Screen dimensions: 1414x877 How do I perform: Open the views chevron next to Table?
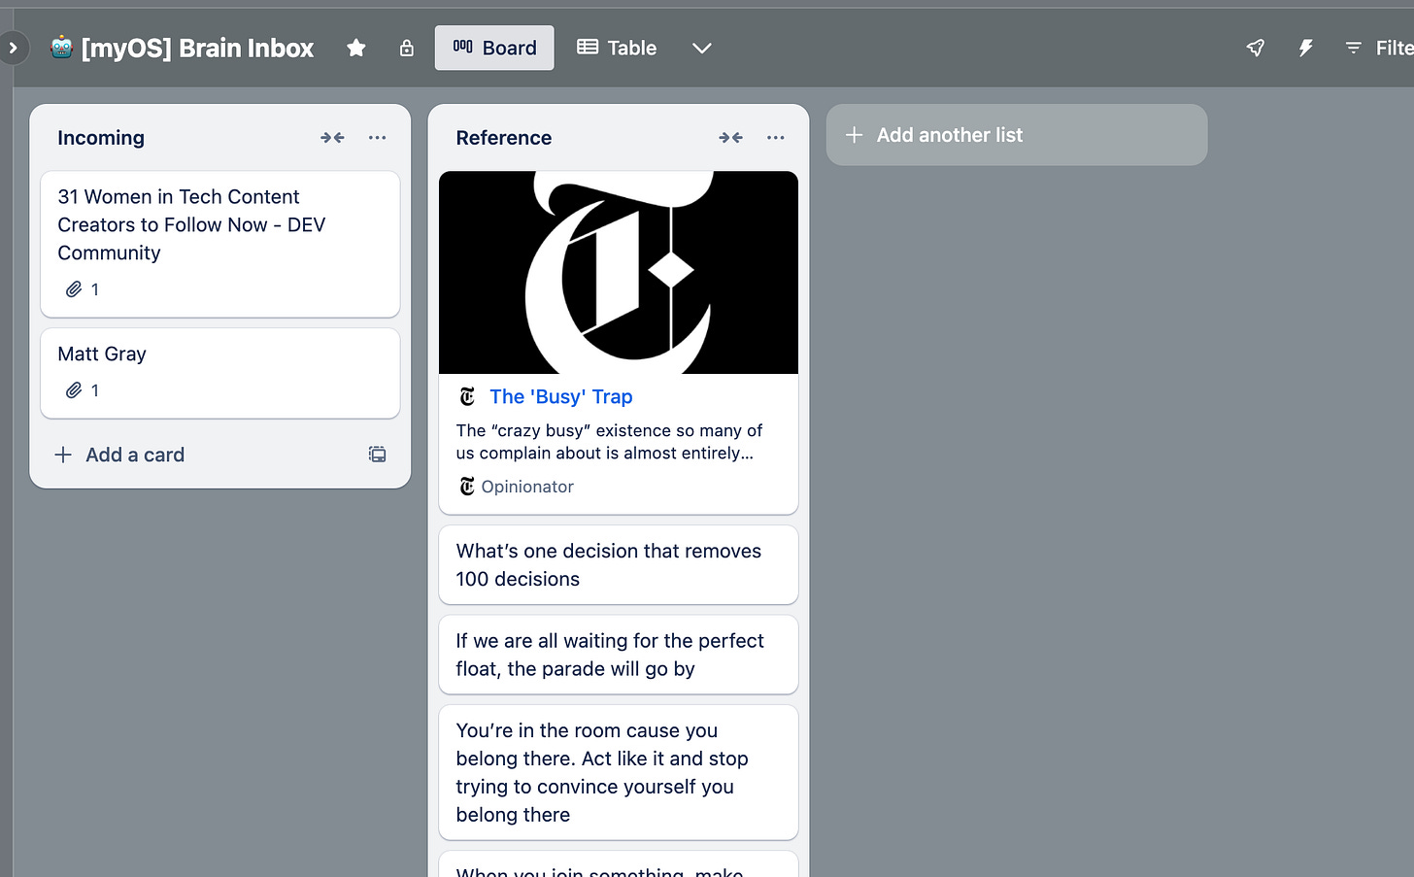pyautogui.click(x=701, y=47)
